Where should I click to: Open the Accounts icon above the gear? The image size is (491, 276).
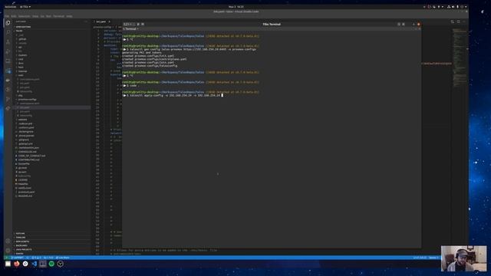[8, 241]
